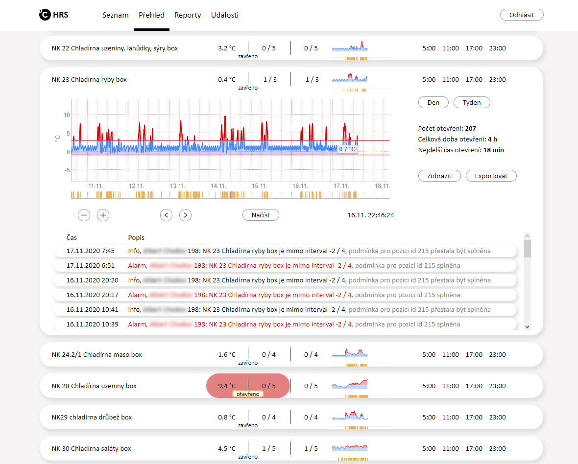This screenshot has height=464, width=578.
Task: Expand NK 22 Chladírna uzeniny, lahůdky, sýry box
Action: pos(291,48)
